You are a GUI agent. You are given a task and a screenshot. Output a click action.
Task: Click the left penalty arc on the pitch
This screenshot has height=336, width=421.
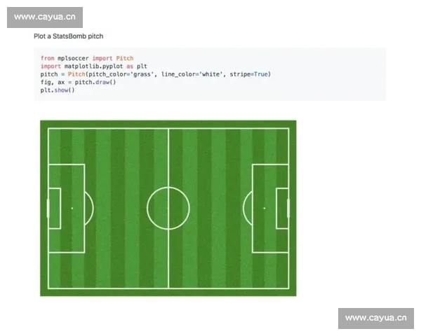(x=93, y=208)
